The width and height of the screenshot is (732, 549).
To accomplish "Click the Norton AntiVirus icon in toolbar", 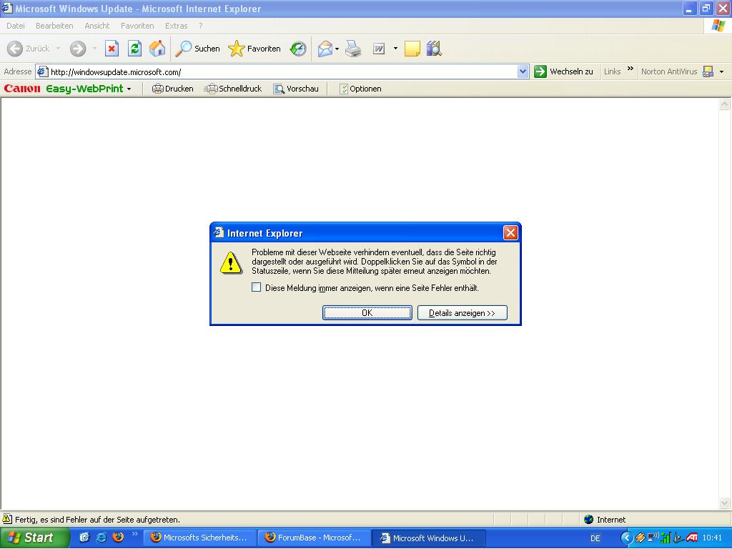I will pos(708,71).
